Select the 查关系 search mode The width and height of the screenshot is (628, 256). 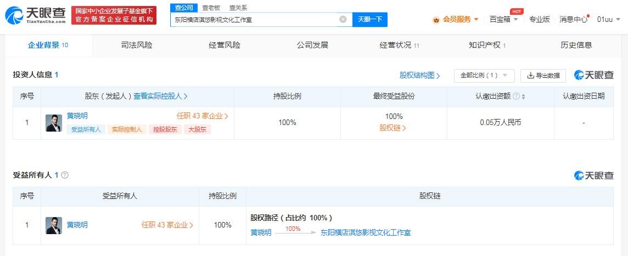[238, 7]
